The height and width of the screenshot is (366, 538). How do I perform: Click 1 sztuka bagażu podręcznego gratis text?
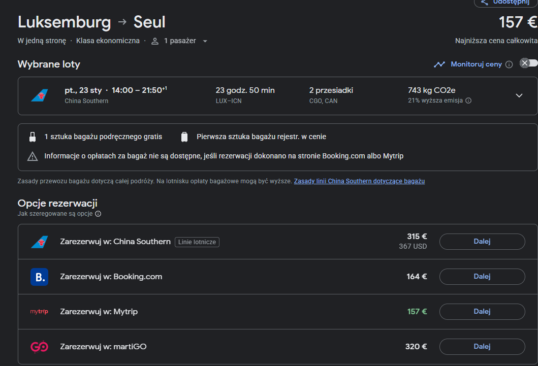pos(103,137)
